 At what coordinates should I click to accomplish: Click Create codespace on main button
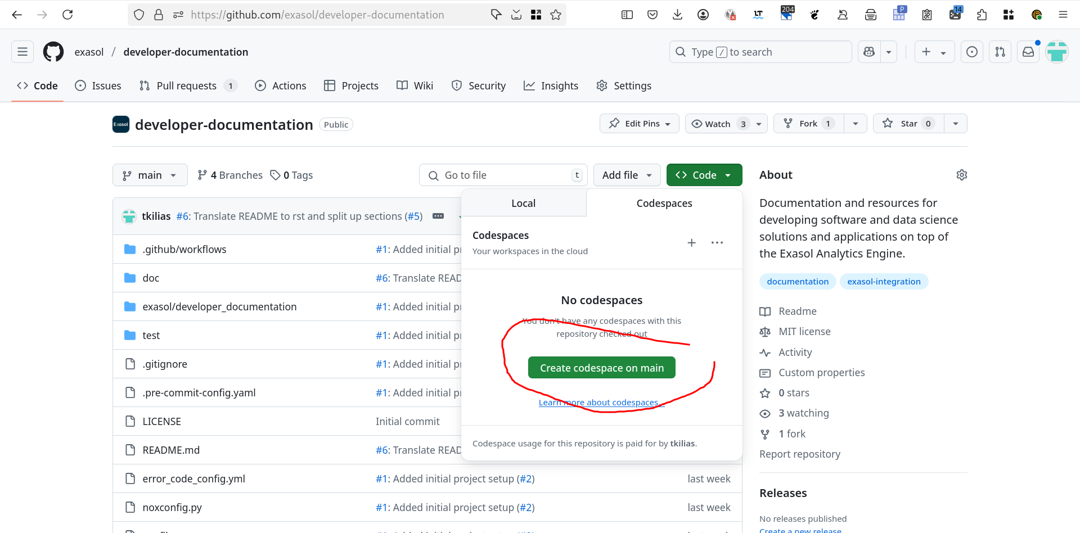[602, 368]
